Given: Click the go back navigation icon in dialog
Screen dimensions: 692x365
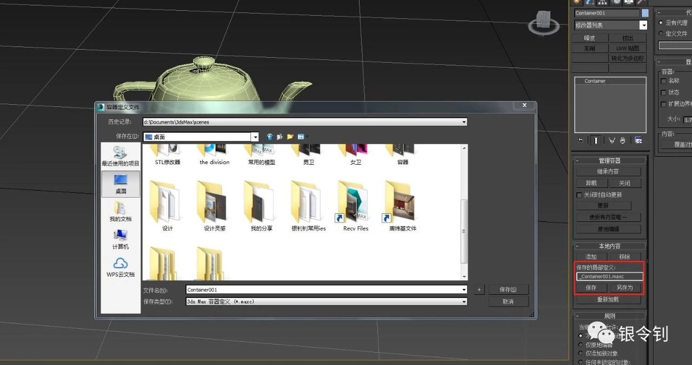Looking at the screenshot, I should pos(270,137).
